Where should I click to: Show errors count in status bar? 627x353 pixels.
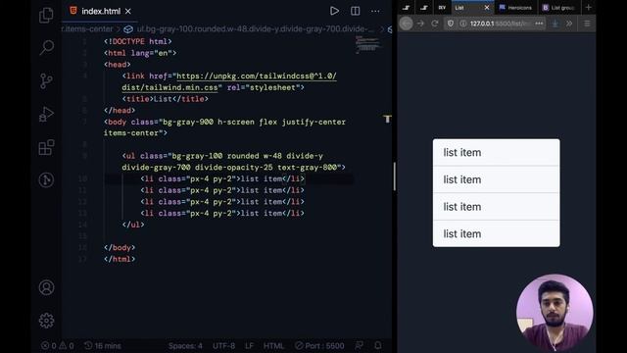[x=49, y=346]
